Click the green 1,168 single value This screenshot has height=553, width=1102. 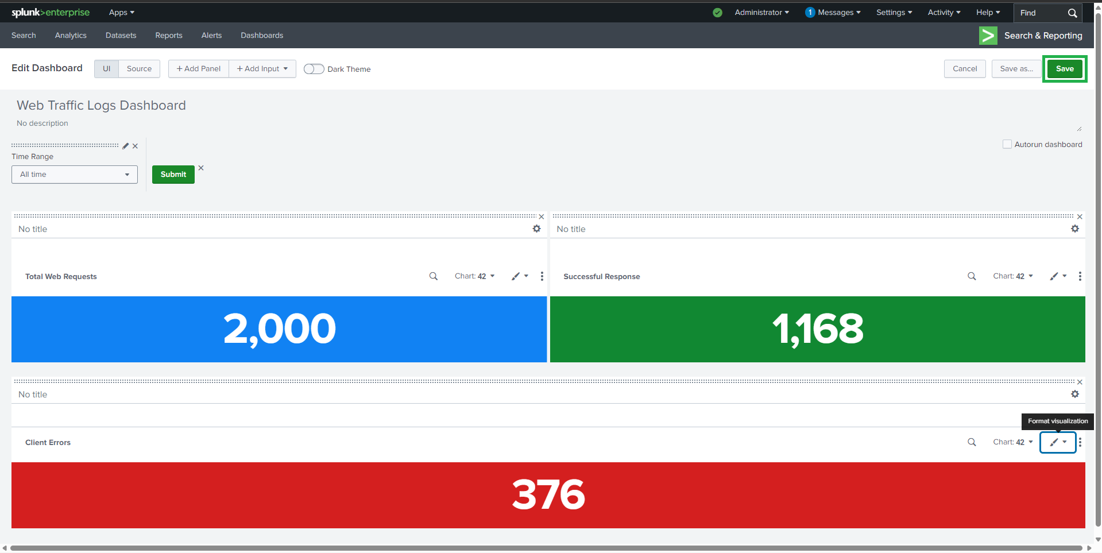[x=818, y=329]
